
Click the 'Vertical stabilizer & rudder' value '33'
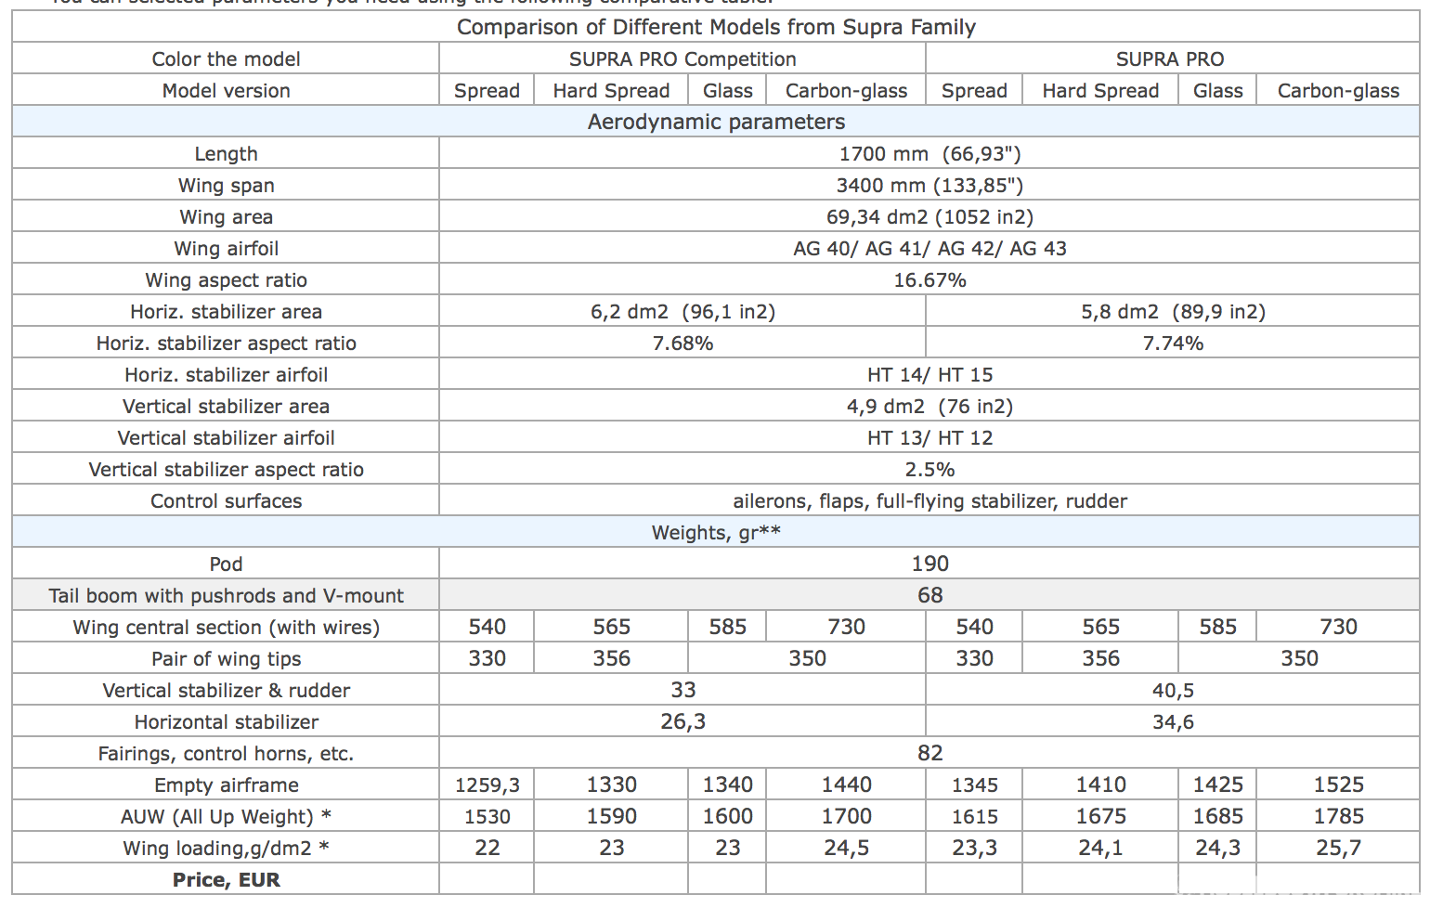click(x=682, y=690)
